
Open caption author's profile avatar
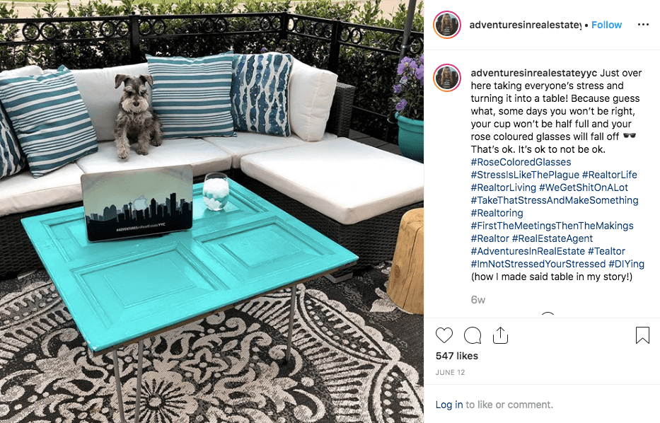[447, 78]
